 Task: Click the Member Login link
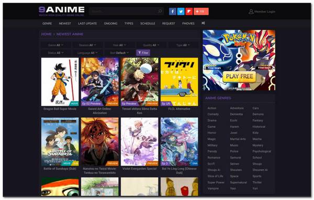265,12
